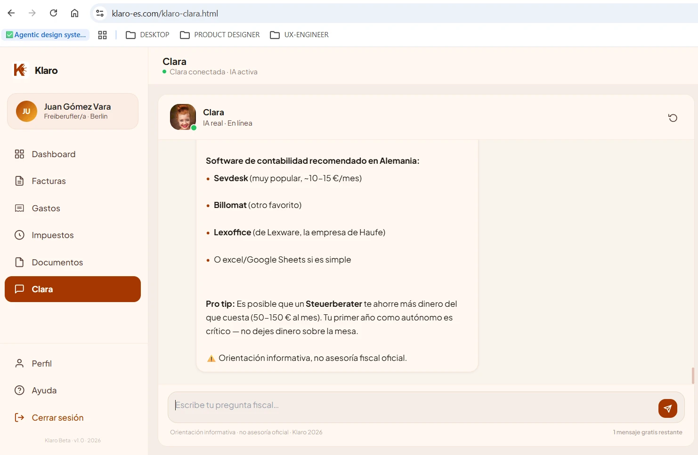
Task: Click the Ayuda question mark icon
Action: [x=19, y=390]
